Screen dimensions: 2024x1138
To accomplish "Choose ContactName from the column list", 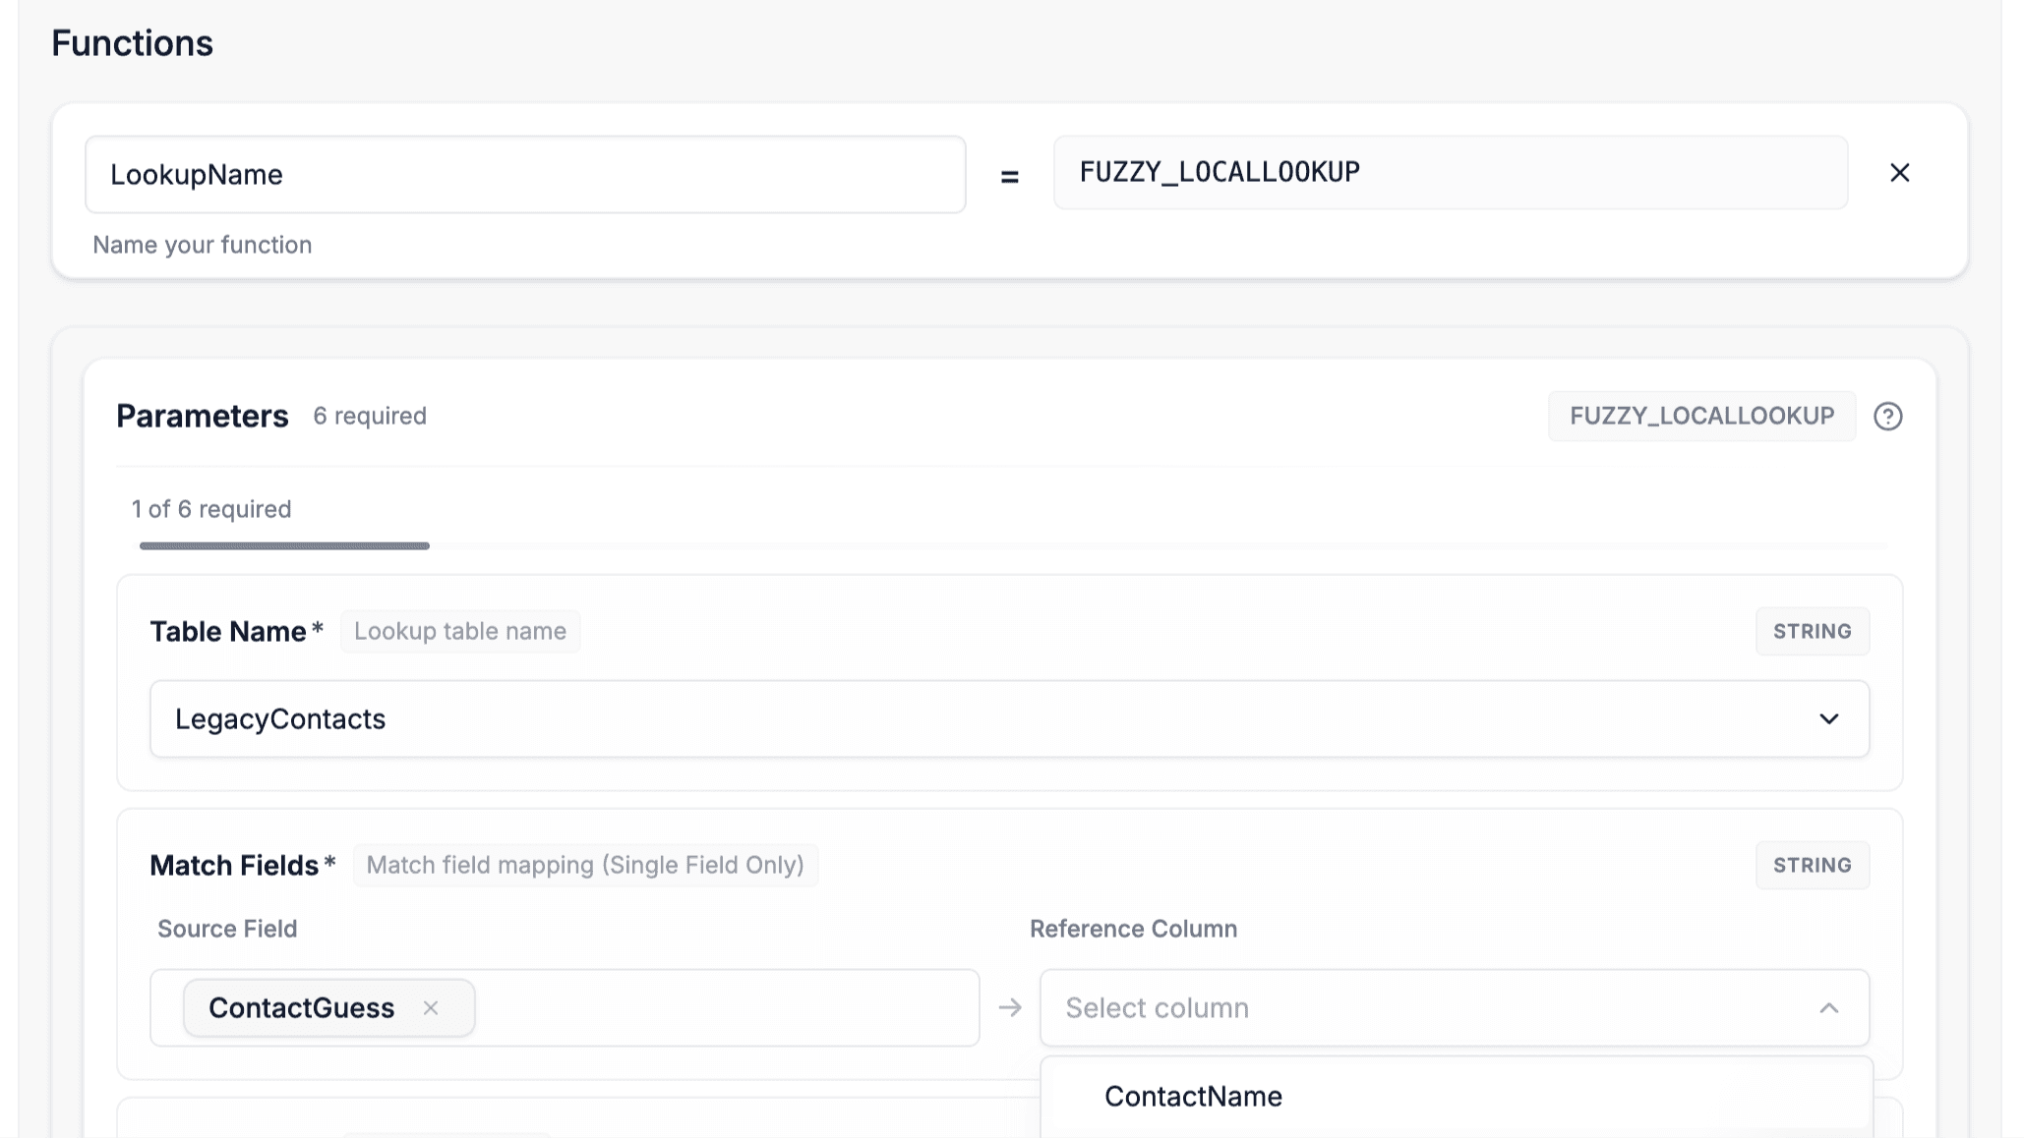I will pyautogui.click(x=1457, y=1096).
